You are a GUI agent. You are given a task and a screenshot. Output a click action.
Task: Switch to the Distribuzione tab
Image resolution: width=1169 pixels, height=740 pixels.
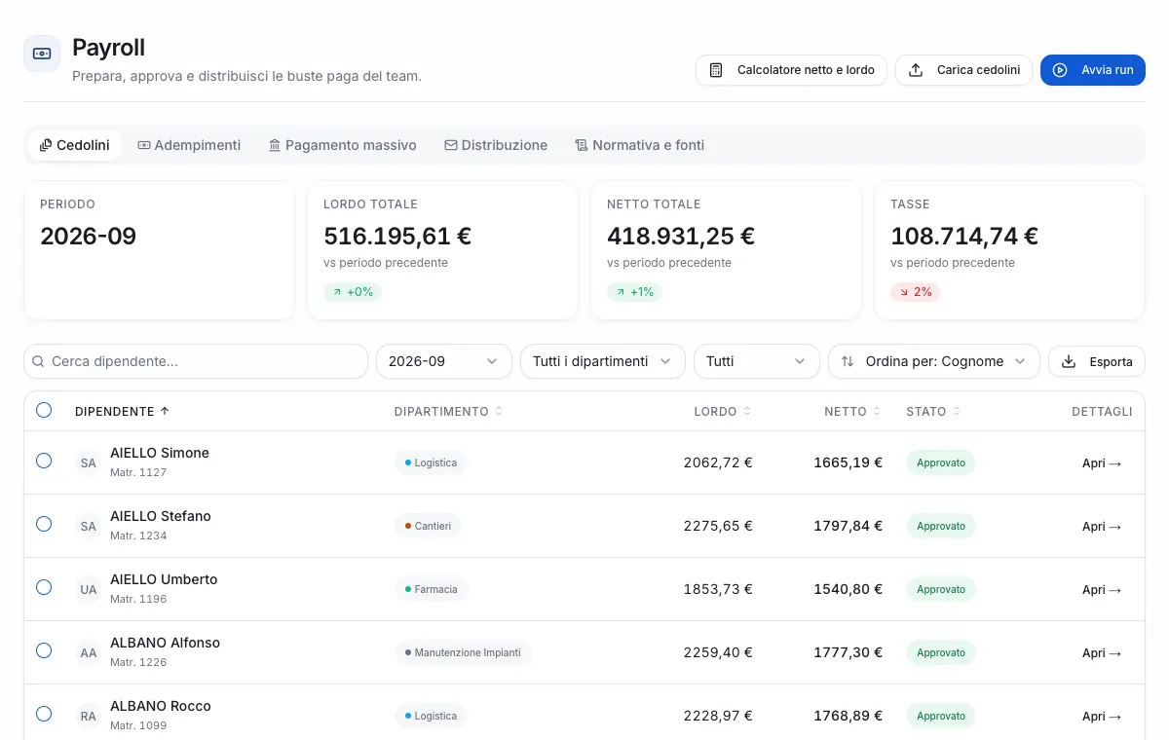click(496, 145)
